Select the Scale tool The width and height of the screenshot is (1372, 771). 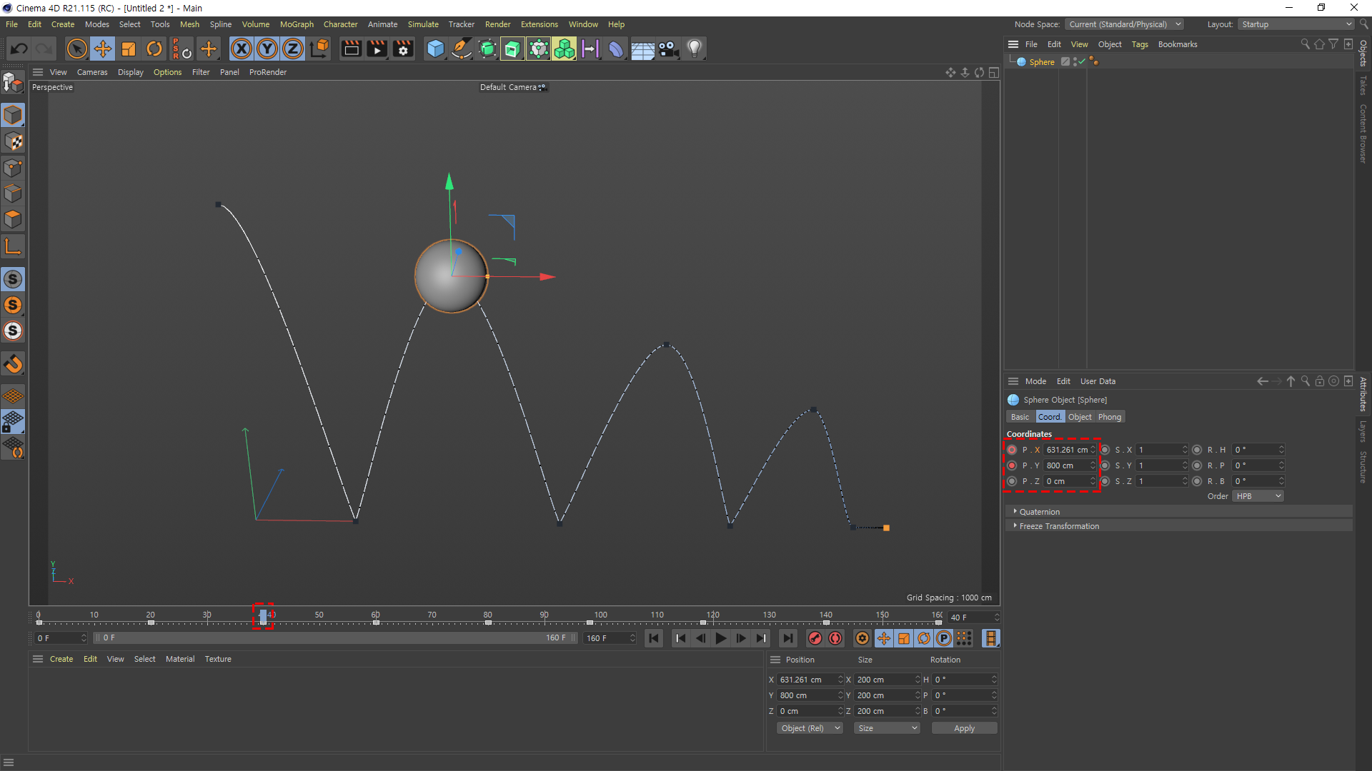tap(129, 49)
